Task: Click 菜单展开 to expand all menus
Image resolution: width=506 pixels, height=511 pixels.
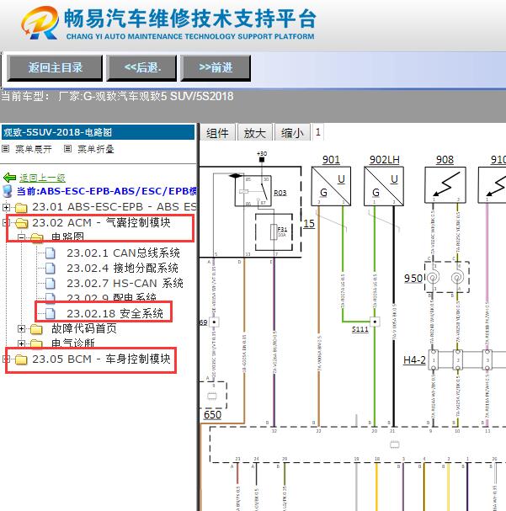Action: point(33,149)
